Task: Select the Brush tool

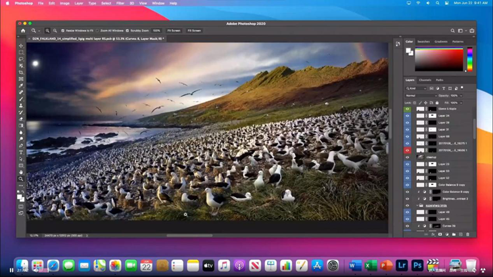Action: point(21,99)
